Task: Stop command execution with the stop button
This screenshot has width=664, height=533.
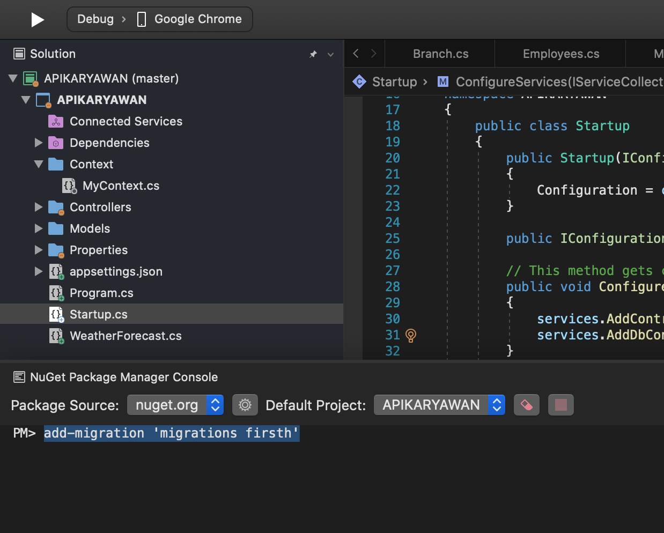Action: tap(561, 405)
